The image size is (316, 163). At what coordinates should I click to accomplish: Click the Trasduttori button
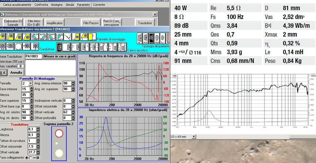click(x=145, y=23)
